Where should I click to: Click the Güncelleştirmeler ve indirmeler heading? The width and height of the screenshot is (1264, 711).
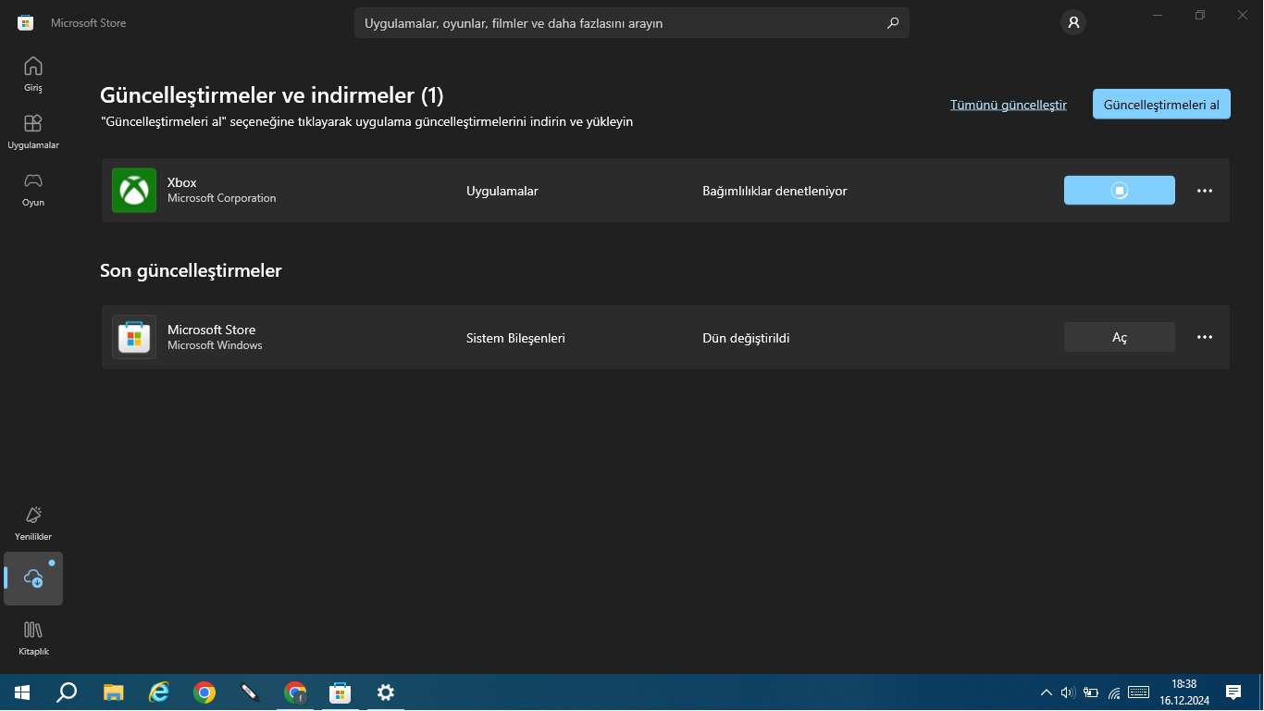(272, 94)
